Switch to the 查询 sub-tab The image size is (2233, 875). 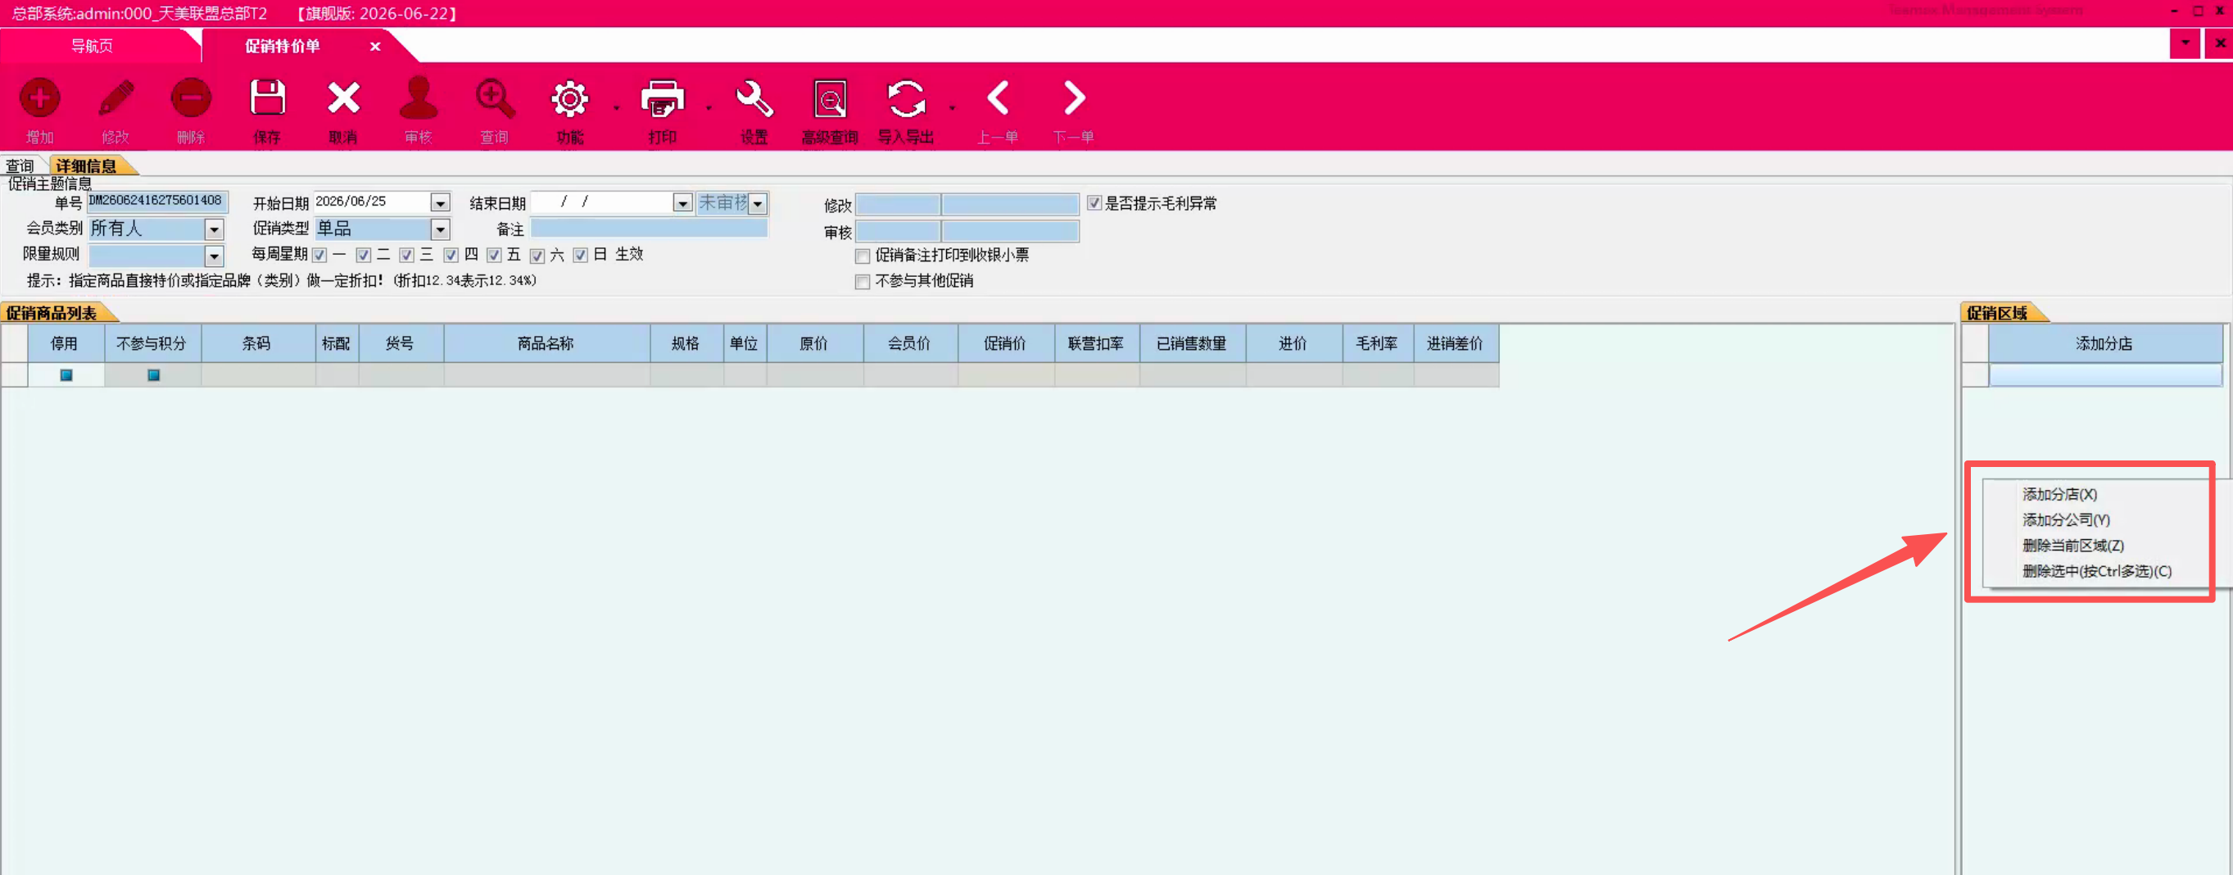point(20,165)
